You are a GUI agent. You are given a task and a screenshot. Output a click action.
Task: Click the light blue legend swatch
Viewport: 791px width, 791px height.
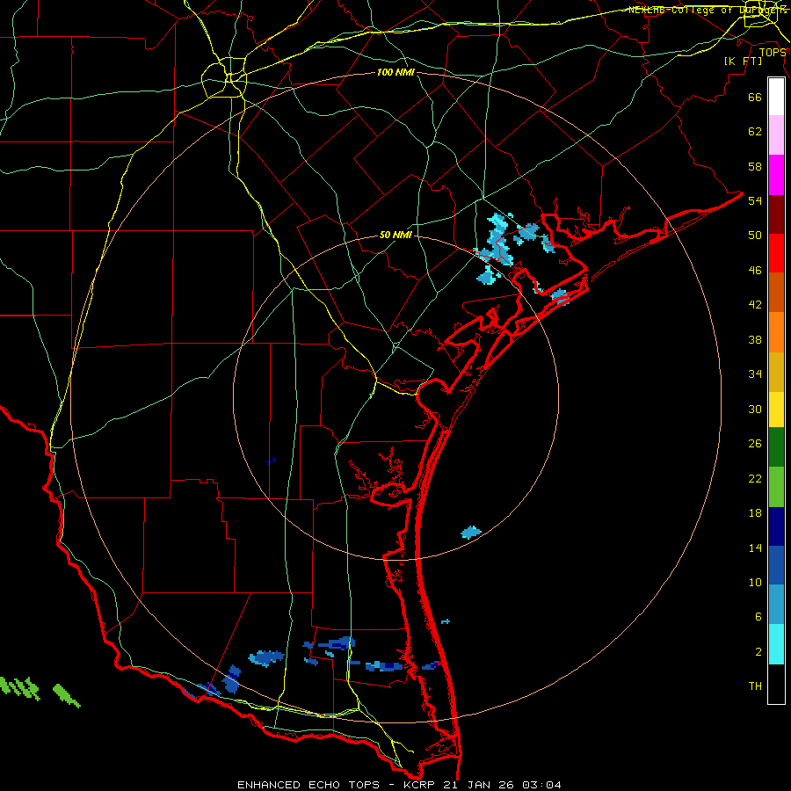(776, 605)
